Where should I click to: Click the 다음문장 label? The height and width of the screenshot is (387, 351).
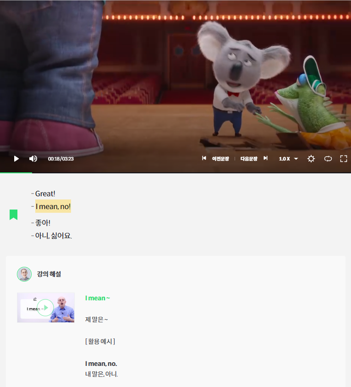point(249,159)
